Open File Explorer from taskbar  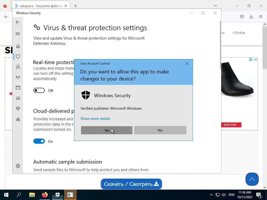32,195
